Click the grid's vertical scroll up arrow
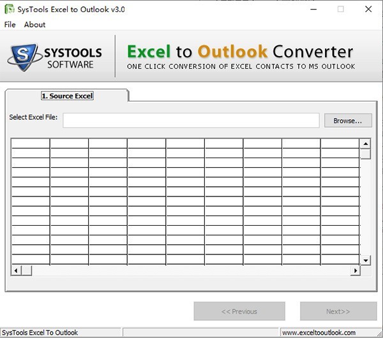Viewport: 383px width, 338px height. 365,143
